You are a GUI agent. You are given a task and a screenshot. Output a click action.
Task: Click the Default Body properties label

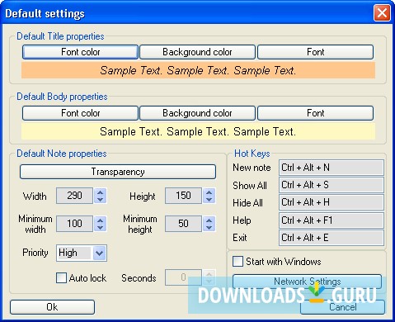coord(62,97)
